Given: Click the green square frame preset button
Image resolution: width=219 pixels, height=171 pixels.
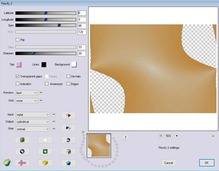Looking at the screenshot, I should (45, 151).
